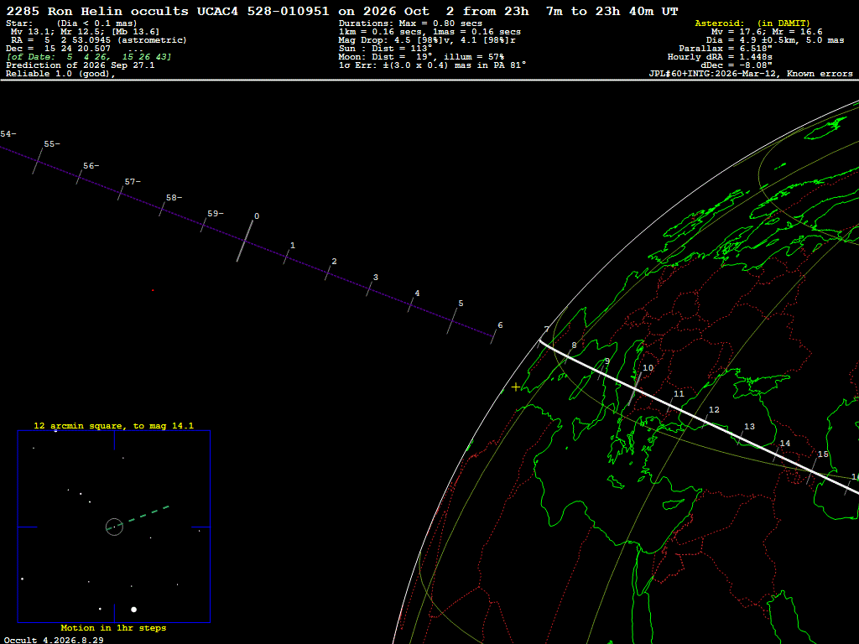Click the yellow plus marker near the globe
Viewport: 859px width, 644px height.
(516, 387)
